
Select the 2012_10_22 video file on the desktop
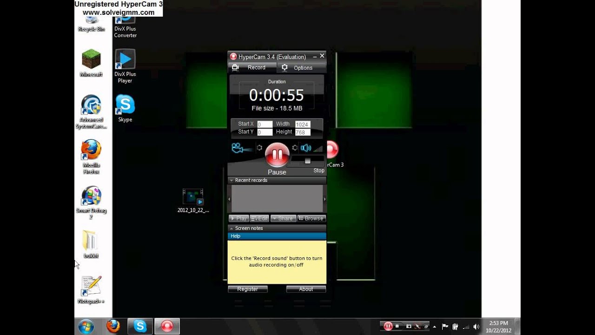point(193,201)
